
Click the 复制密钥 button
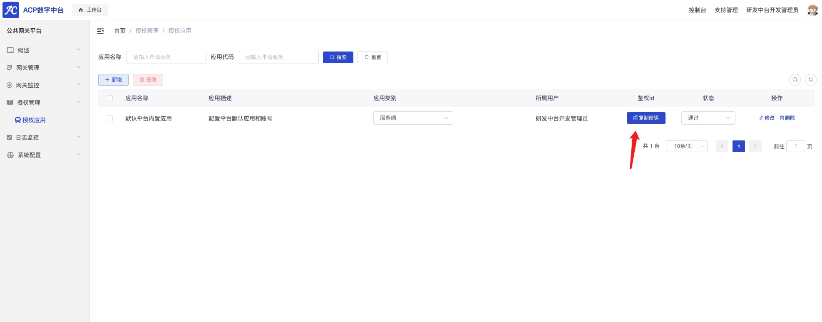pyautogui.click(x=646, y=118)
